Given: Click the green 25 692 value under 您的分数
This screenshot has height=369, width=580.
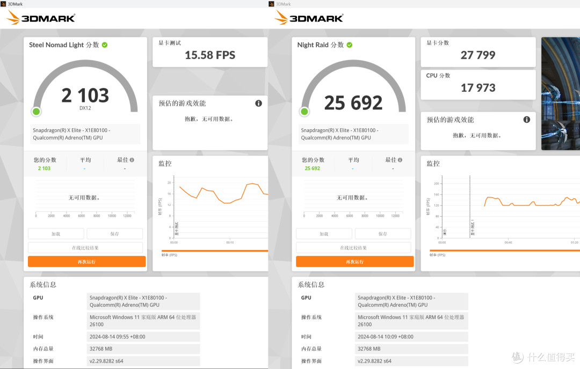Looking at the screenshot, I should click(x=313, y=168).
